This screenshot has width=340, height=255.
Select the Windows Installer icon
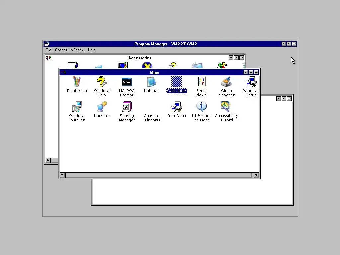(x=77, y=107)
